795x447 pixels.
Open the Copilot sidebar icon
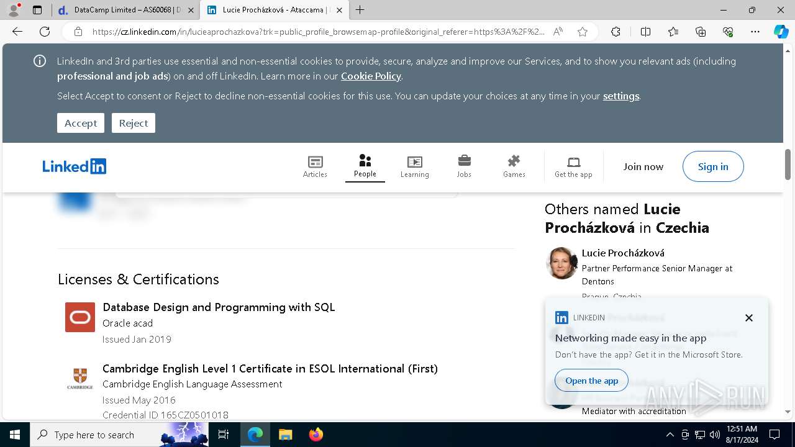coord(781,32)
